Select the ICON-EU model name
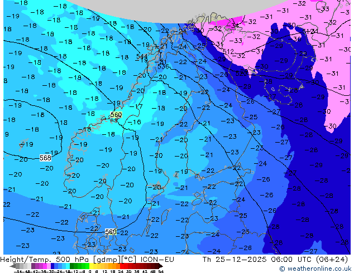 point(157,260)
